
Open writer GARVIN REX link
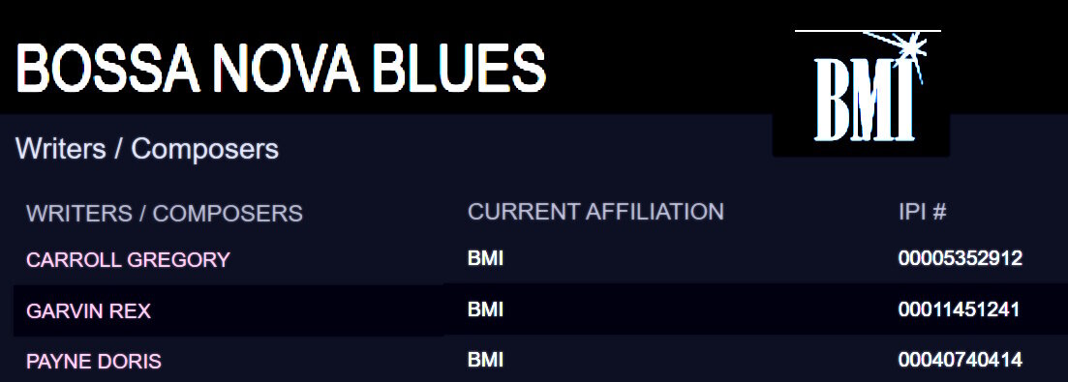(x=88, y=311)
